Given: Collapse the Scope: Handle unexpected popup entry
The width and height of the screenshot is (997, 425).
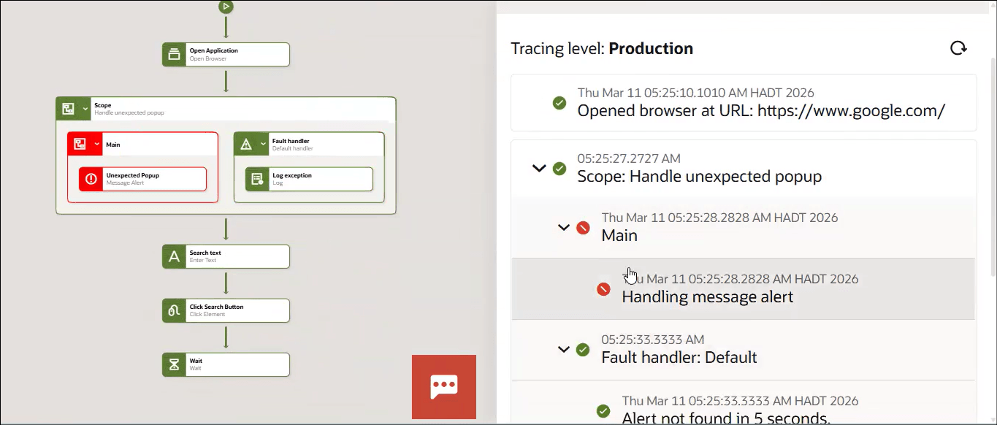Looking at the screenshot, I should 539,169.
